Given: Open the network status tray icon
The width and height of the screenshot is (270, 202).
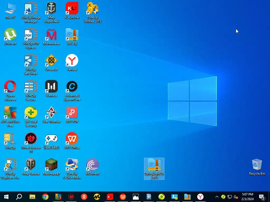Looking at the screenshot, I should (x=230, y=197).
